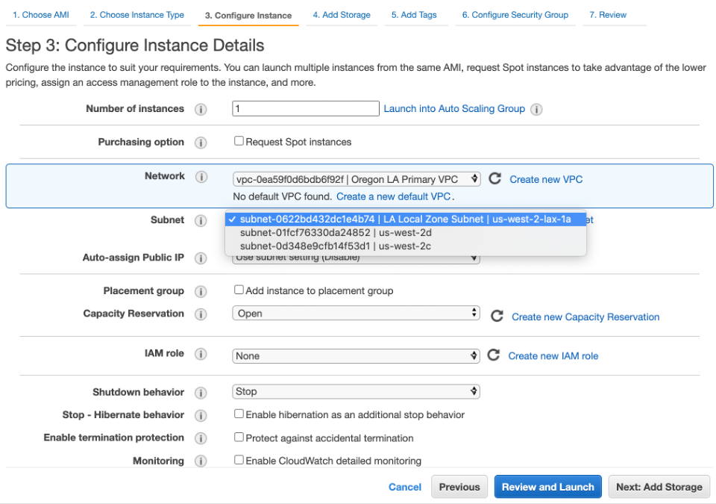The height and width of the screenshot is (504, 716).
Task: Open the info tooltip for Monitoring
Action: (201, 461)
